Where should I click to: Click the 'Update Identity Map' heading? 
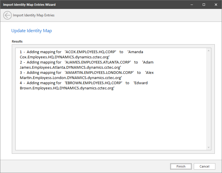[x=32, y=31]
